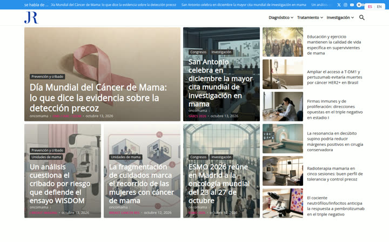
Task: Open 'Día Mundial del Cáncer de Mama' headline
Action: 98,98
